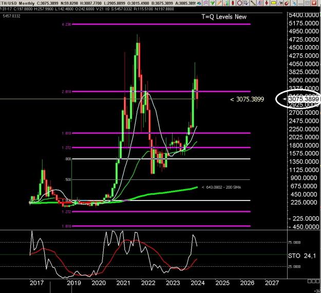
Task: Click the middle small box below price axis
Action: 314,281
